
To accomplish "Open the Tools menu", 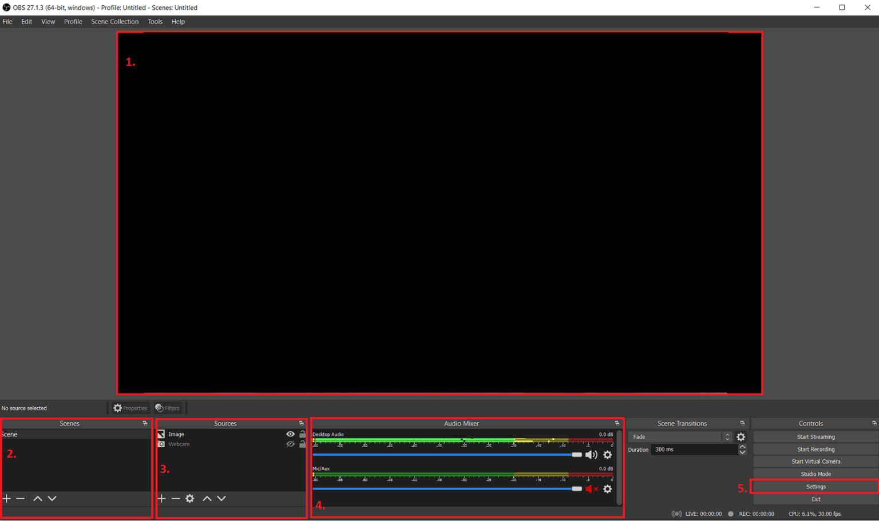I will (155, 22).
